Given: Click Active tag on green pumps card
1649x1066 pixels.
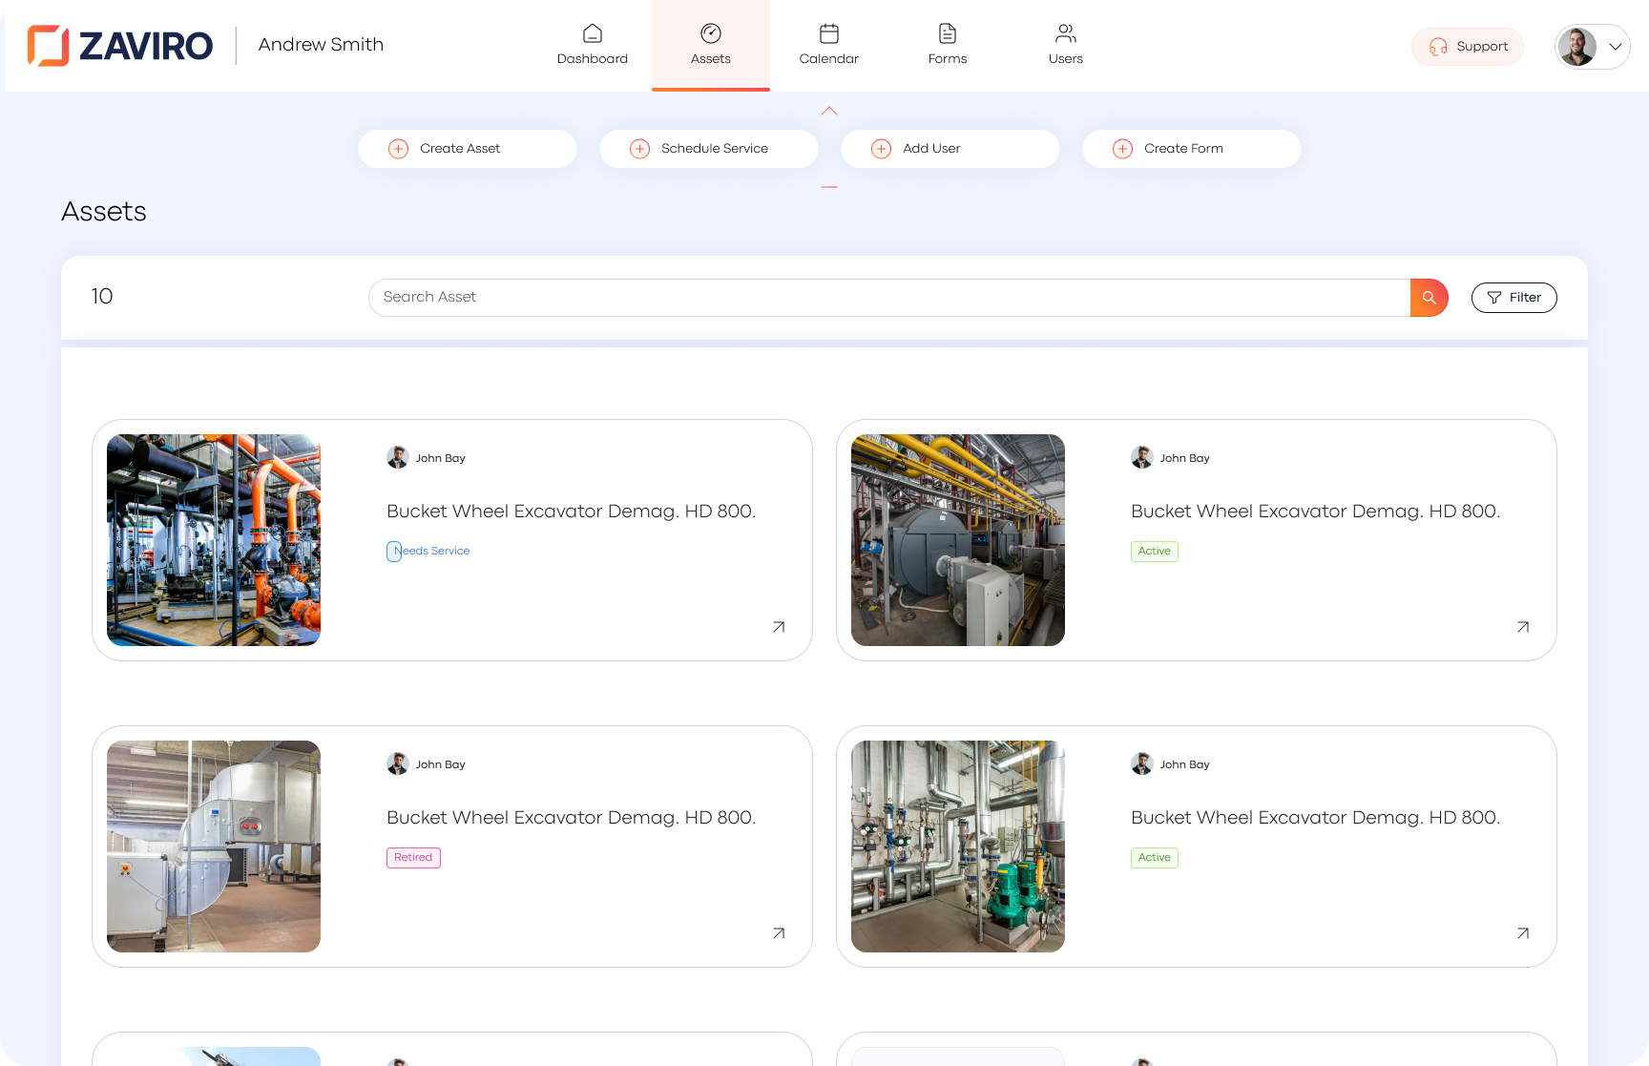Looking at the screenshot, I should [1155, 858].
